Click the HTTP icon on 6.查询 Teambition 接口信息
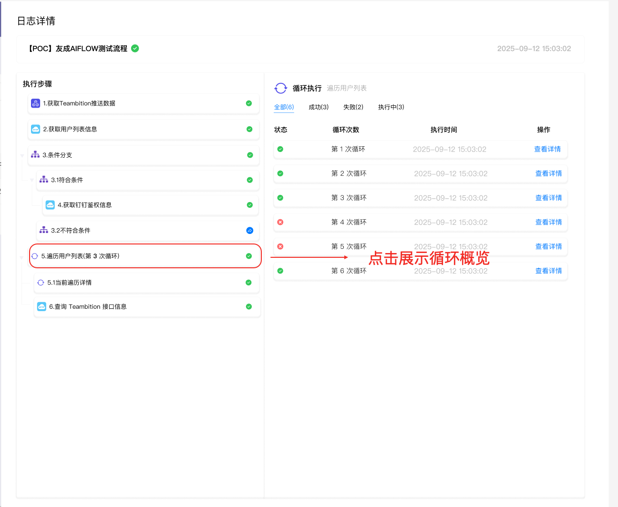This screenshot has height=507, width=618. [x=41, y=306]
